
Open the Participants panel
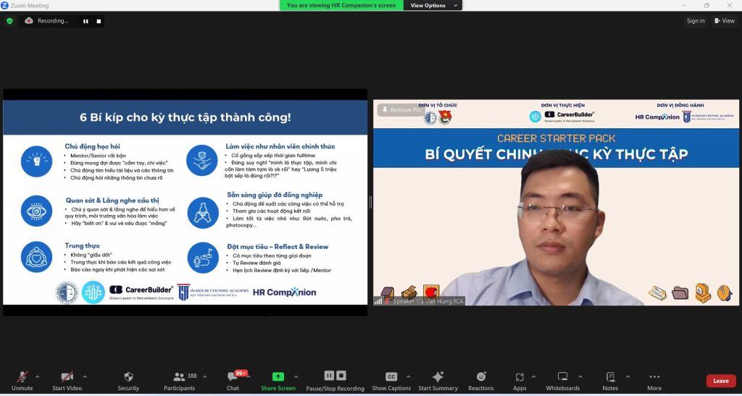pos(179,377)
